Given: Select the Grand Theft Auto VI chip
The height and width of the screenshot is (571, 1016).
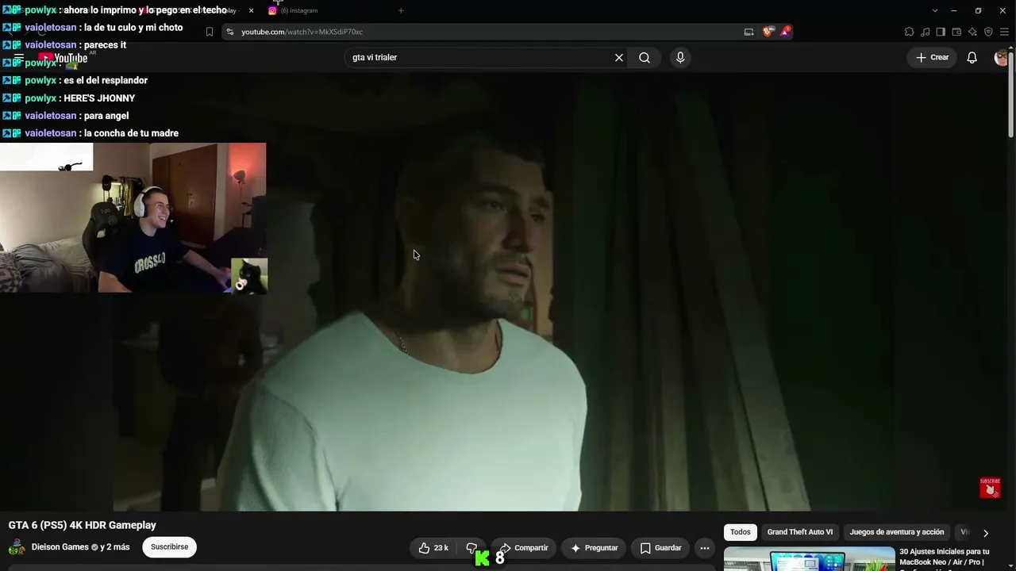Looking at the screenshot, I should pos(800,532).
